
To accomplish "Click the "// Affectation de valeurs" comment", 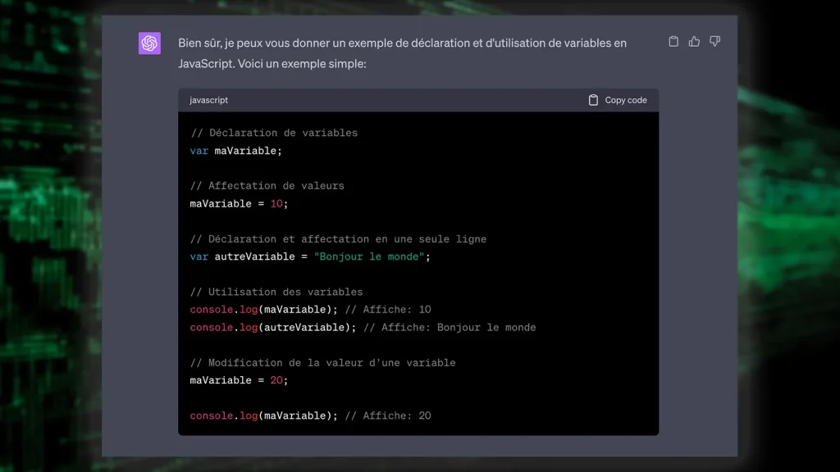I will tap(267, 186).
